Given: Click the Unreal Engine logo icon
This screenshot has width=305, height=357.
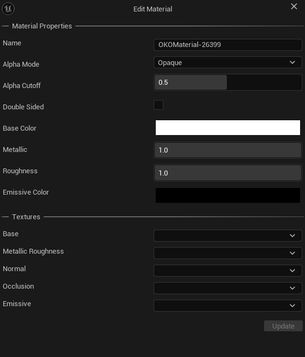Looking at the screenshot, I should click(x=8, y=9).
